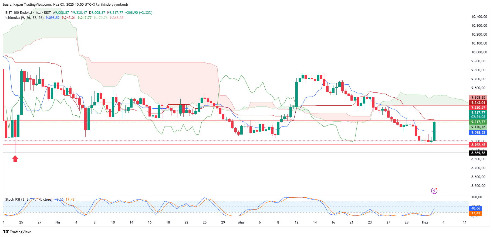Screen dimensions: 493x237
Task: Click the Stoch RSI orange value 17,43 in legend
Action: [70, 200]
